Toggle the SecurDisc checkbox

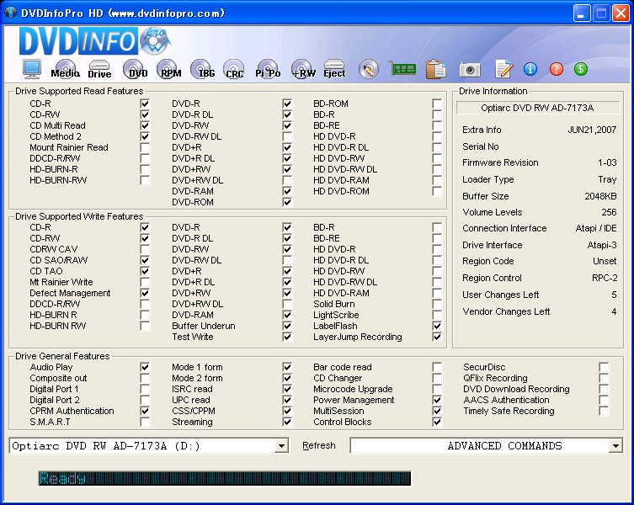[604, 367]
